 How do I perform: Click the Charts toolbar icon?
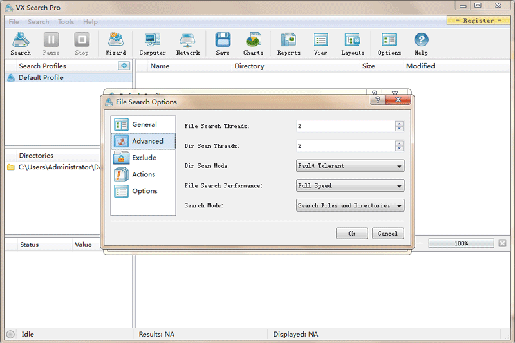[x=253, y=44]
